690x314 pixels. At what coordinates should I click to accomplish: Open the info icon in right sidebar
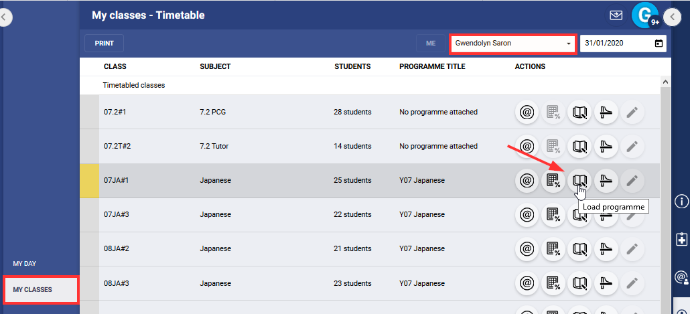pos(681,201)
